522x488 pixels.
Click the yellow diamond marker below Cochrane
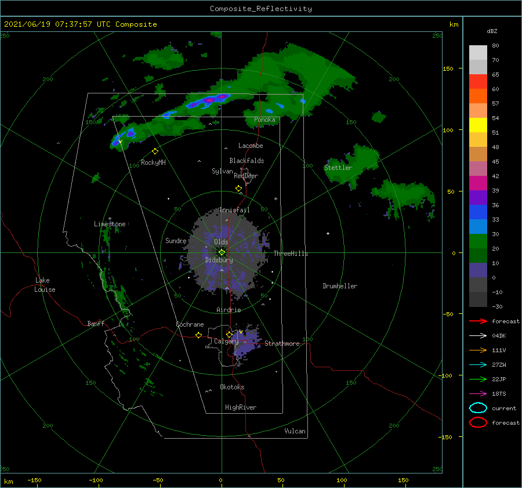(198, 335)
